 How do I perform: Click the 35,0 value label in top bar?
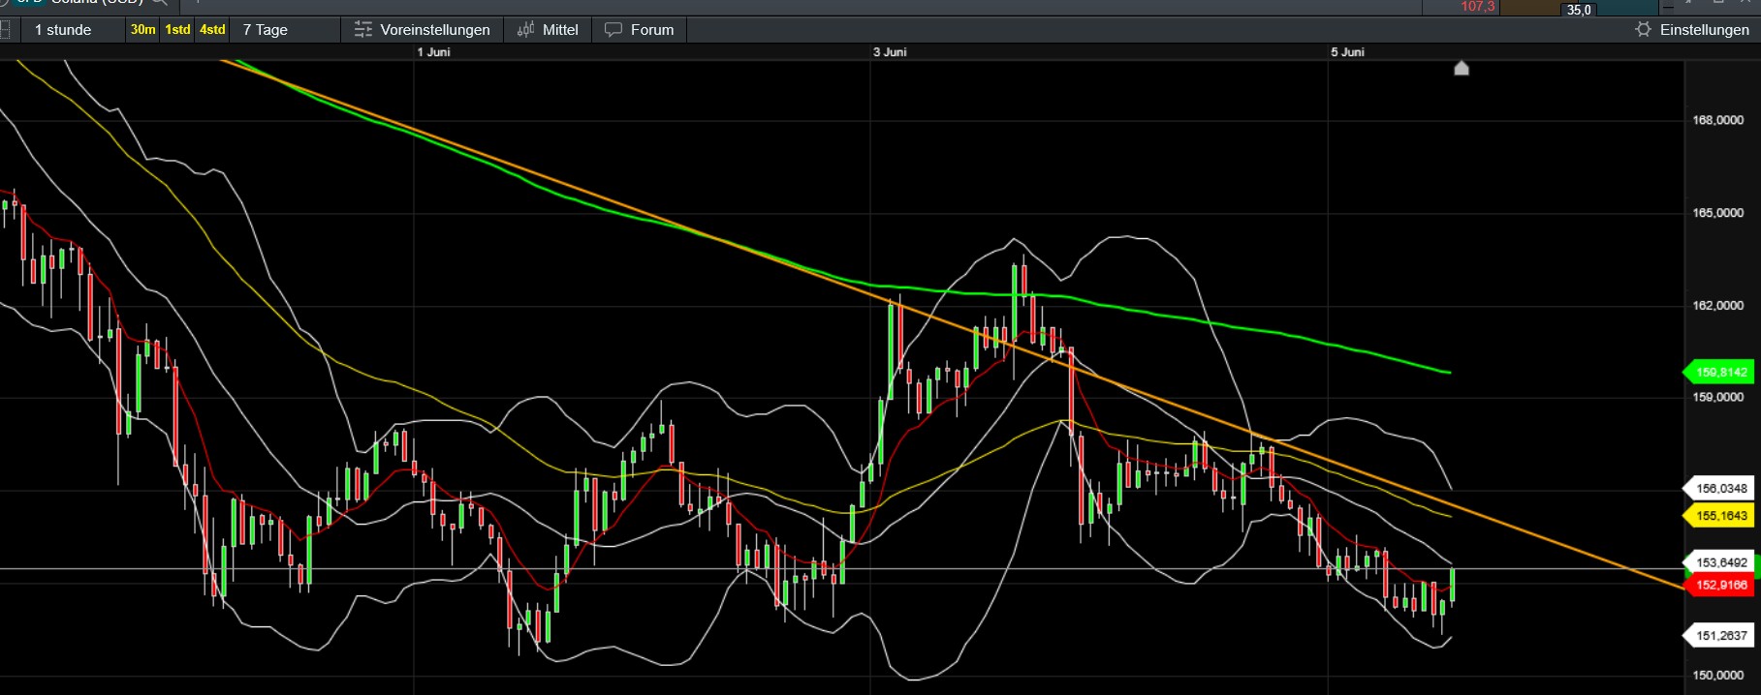coord(1579,10)
